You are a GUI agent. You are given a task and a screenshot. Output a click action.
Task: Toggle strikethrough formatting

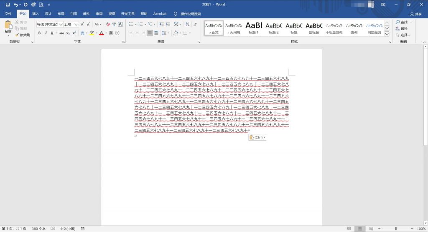[62, 33]
